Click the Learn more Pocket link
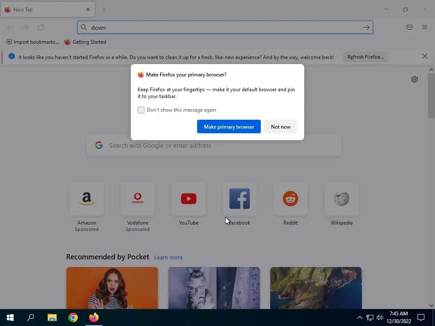Screen dimensions: 435x326 pos(168,258)
